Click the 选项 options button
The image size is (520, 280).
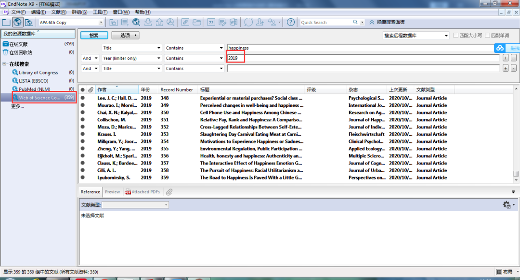[x=125, y=35]
